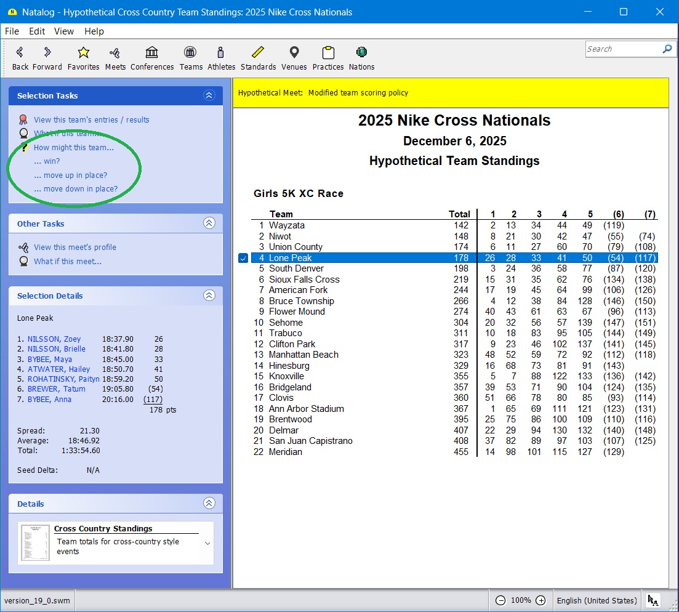Click the "move up in place?" link
The height and width of the screenshot is (612, 679).
pos(71,175)
